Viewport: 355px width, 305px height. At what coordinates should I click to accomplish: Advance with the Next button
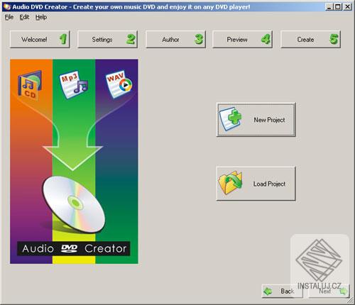point(329,291)
